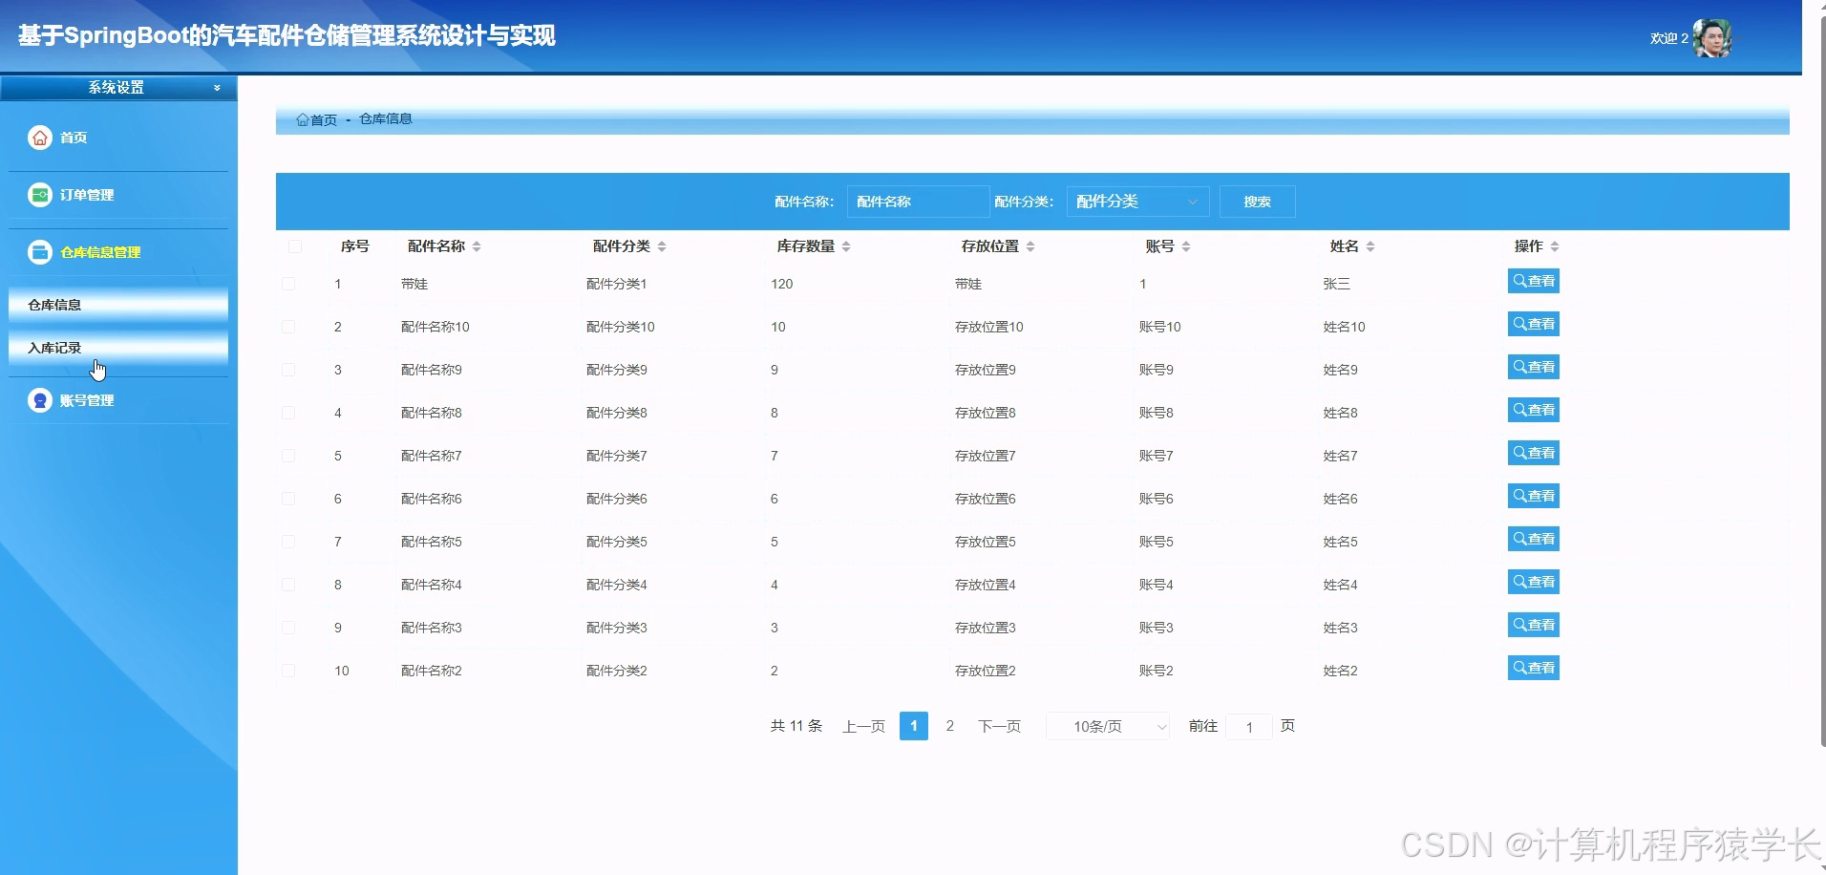Open 订单管理 via its sidebar icon
Image resolution: width=1826 pixels, height=875 pixels.
(39, 194)
